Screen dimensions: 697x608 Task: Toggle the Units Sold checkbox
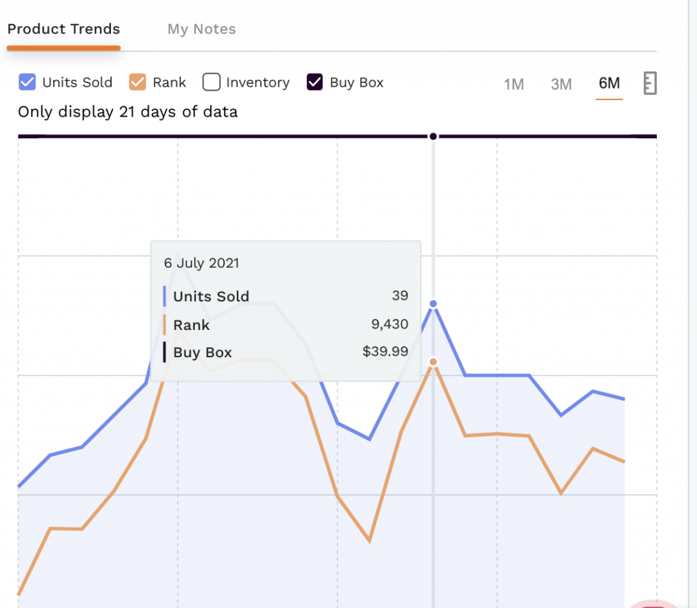coord(27,82)
